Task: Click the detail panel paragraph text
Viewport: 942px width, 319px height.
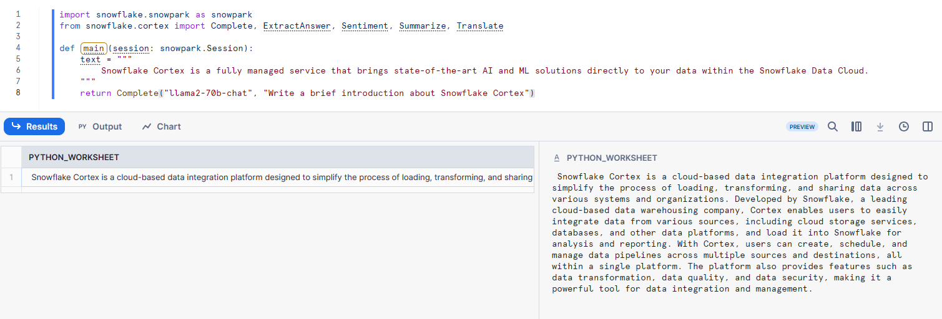Action: click(x=740, y=232)
